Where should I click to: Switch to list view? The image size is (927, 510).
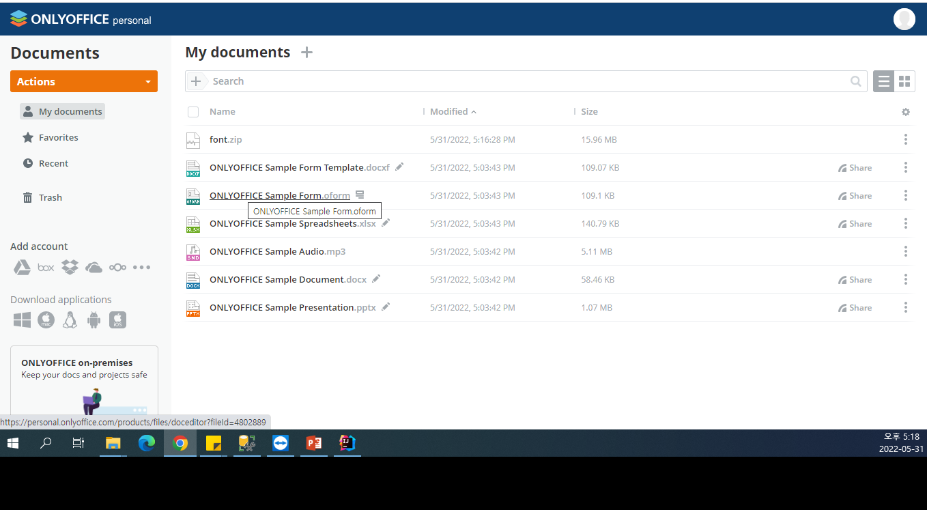tap(884, 81)
